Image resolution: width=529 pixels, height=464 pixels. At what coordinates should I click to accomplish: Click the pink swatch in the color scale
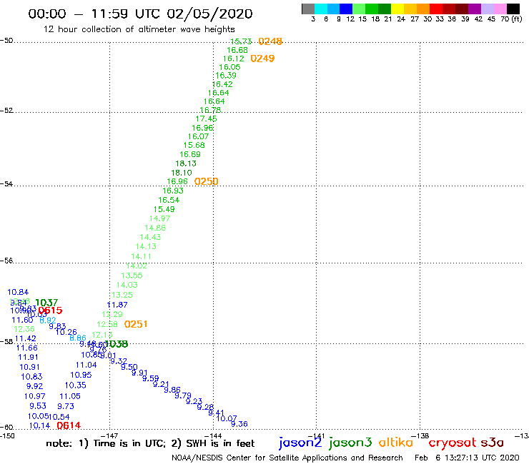500,9
